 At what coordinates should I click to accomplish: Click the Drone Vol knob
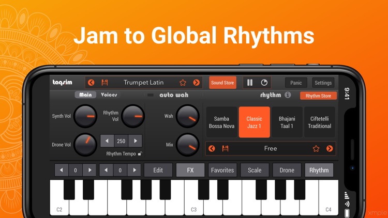85,145
